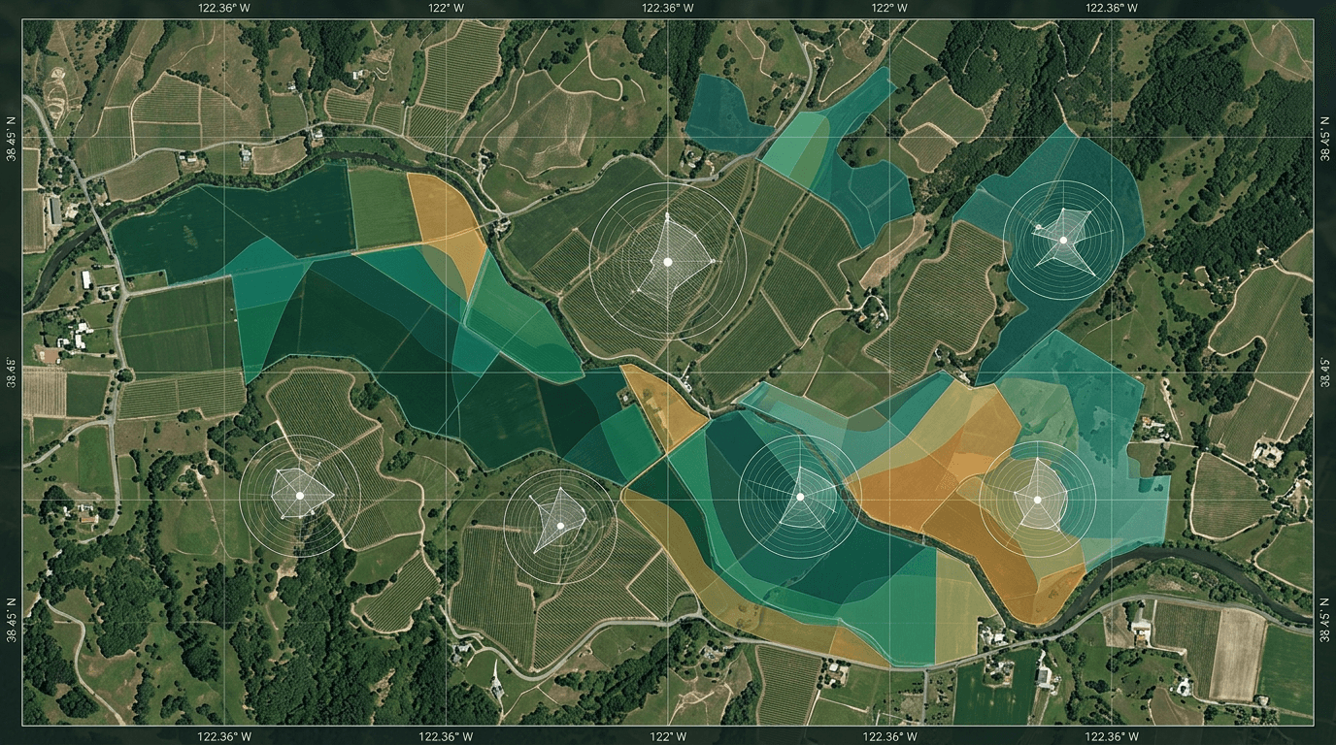Viewport: 1336px width, 745px height.
Task: Select the radar marker on the unshaded southwest vineyard
Action: (300, 496)
